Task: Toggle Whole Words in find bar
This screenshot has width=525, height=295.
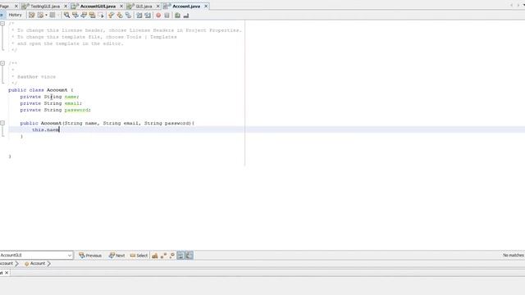Action: click(163, 256)
